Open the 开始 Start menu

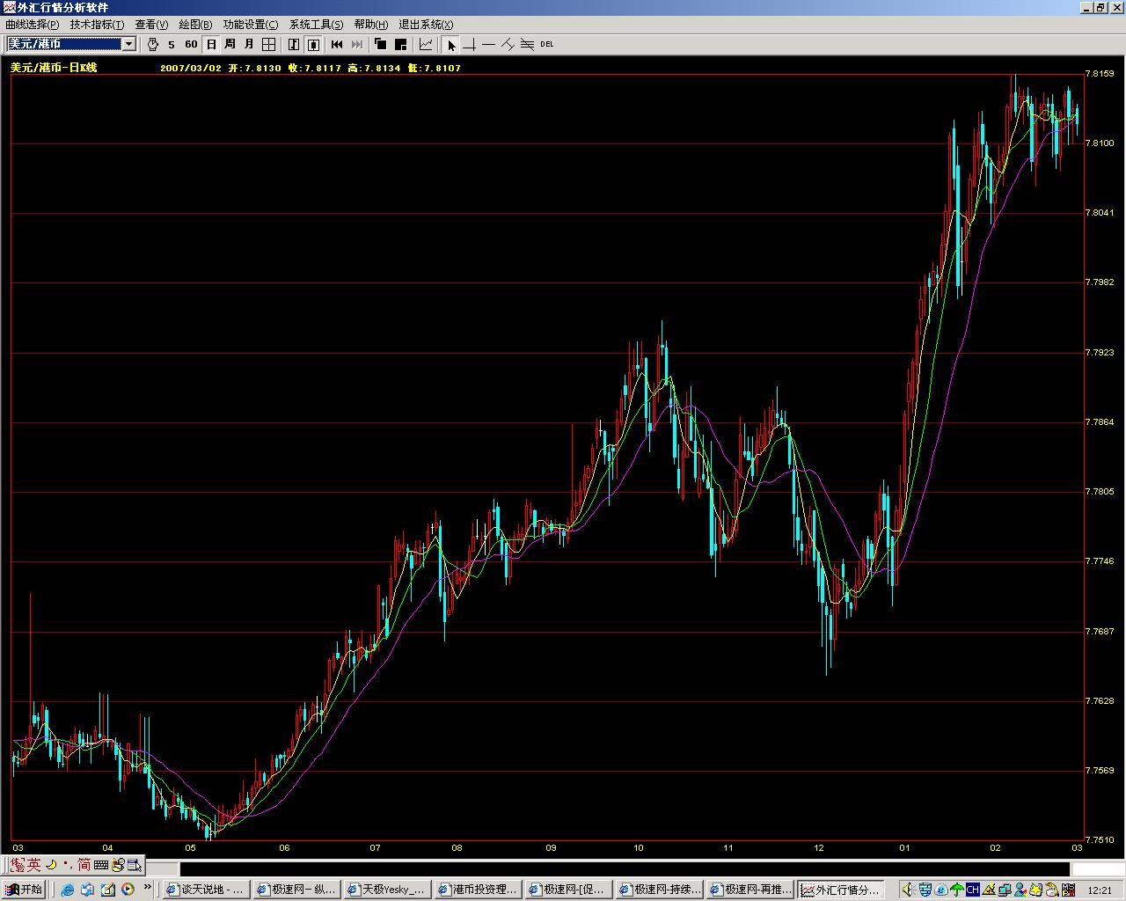tap(24, 890)
